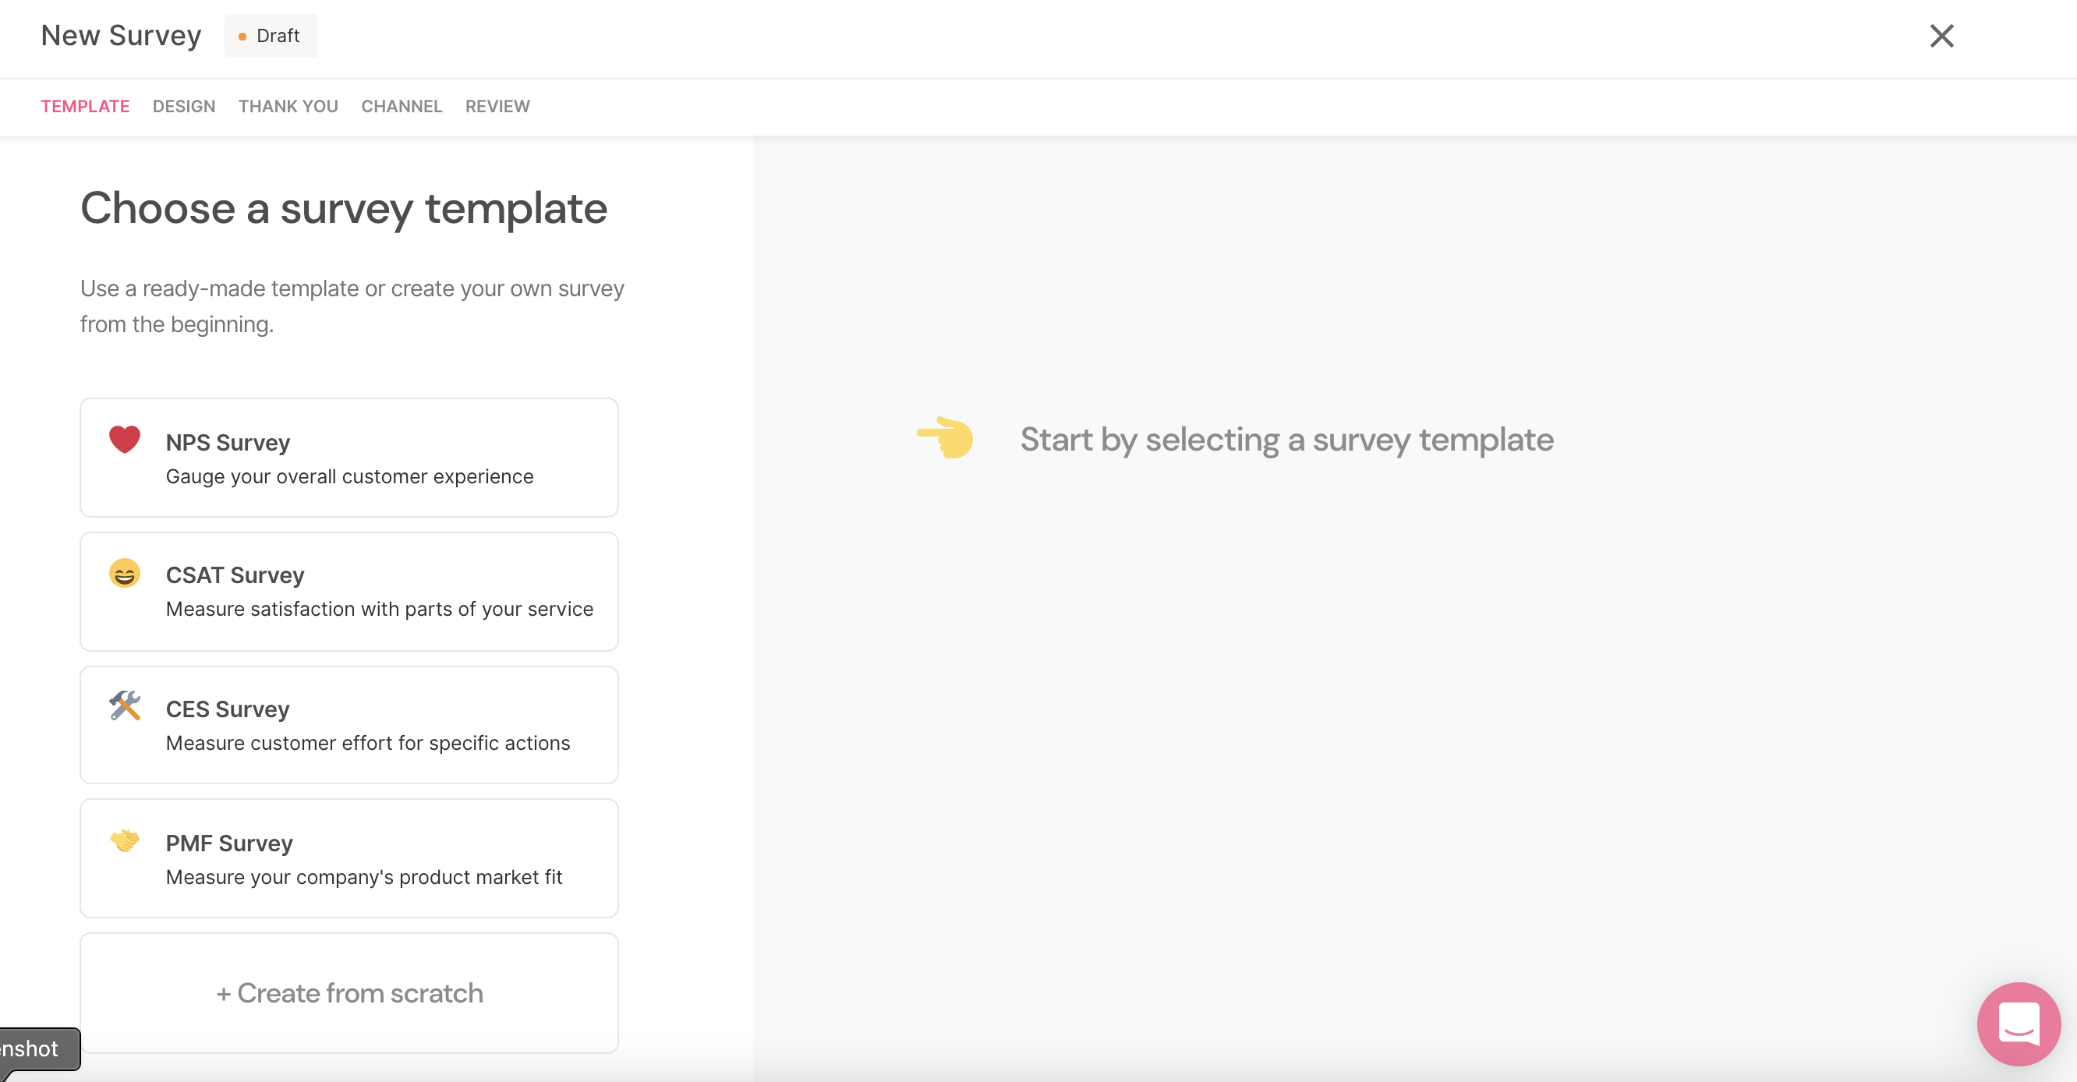Viewport: 2077px width, 1082px height.
Task: Navigate to the CHANNEL tab
Action: [402, 106]
